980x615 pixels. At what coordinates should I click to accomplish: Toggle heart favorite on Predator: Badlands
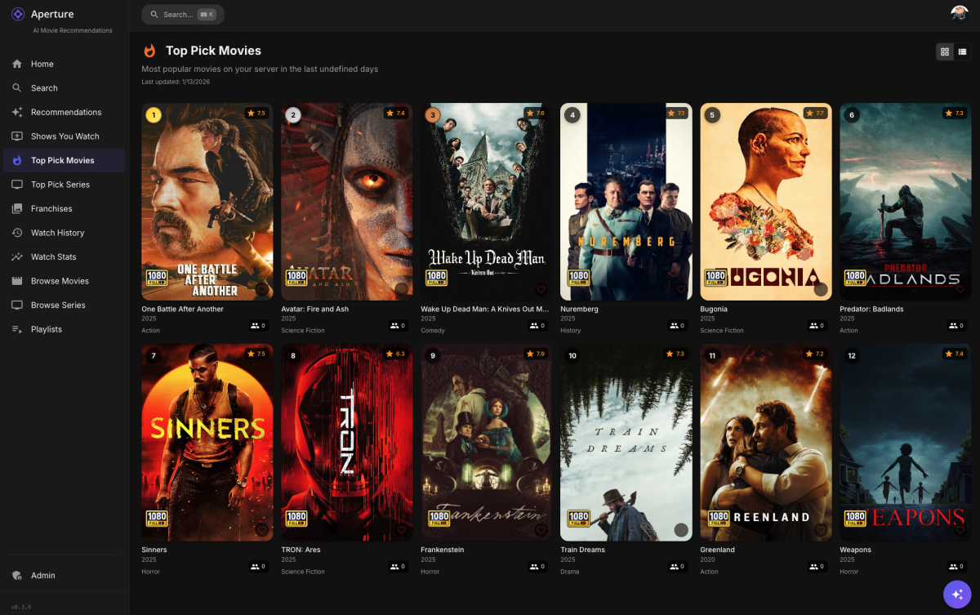click(x=960, y=289)
